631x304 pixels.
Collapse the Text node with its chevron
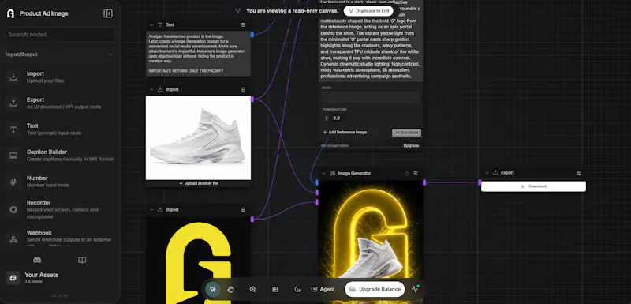pyautogui.click(x=151, y=25)
